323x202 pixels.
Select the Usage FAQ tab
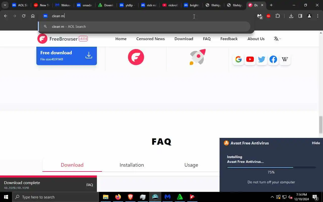pos(191,165)
